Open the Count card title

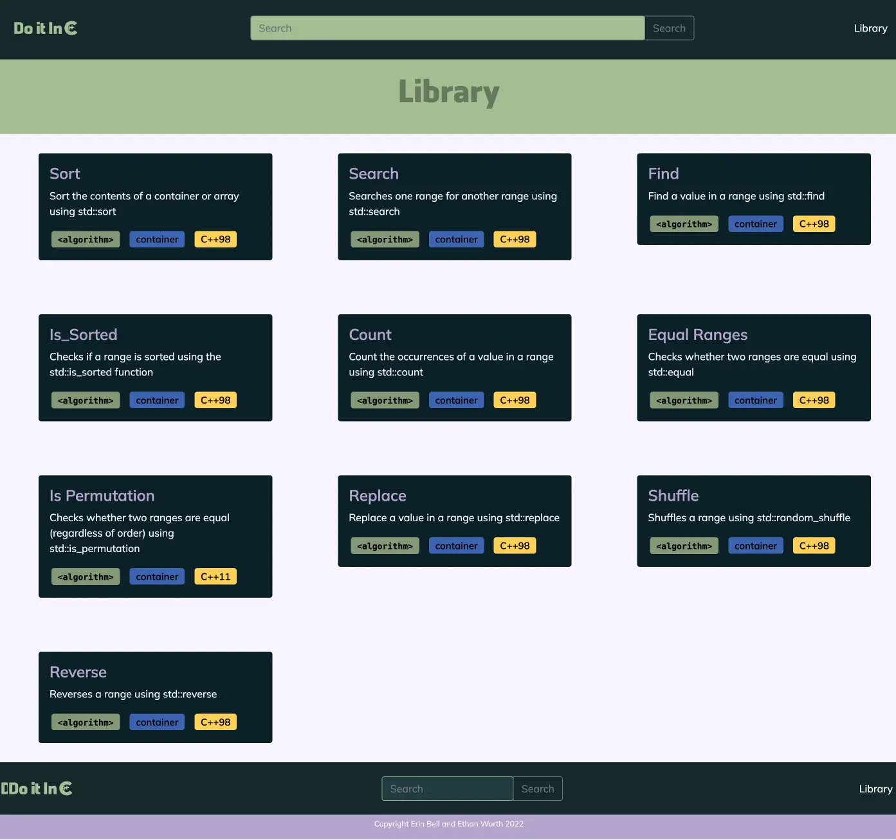[370, 335]
